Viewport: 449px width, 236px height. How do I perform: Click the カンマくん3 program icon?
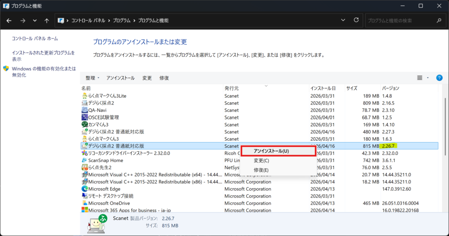point(85,125)
